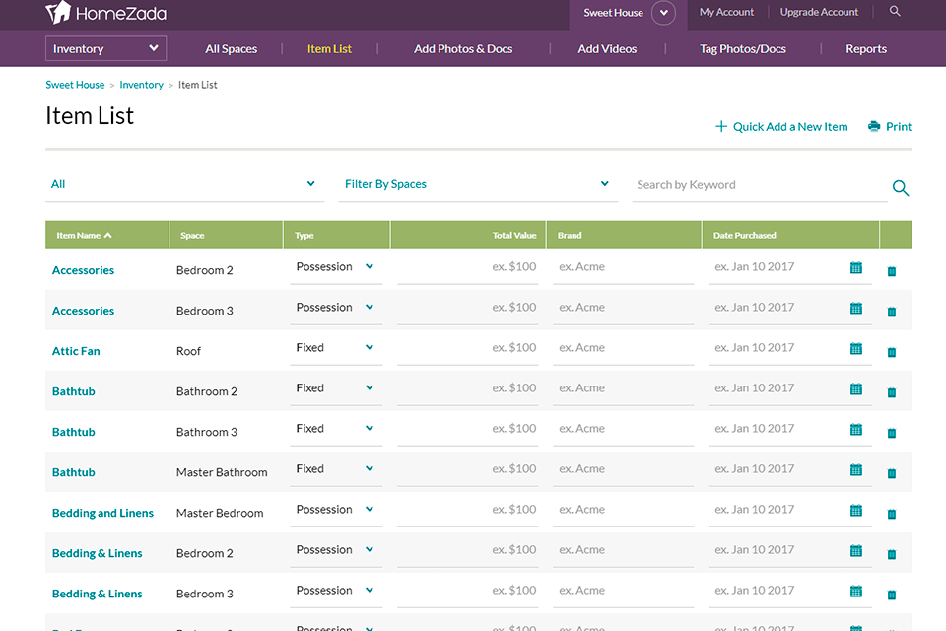Open calendar for Bedding & Linens Bedroom 3
The width and height of the screenshot is (946, 631).
tap(855, 592)
